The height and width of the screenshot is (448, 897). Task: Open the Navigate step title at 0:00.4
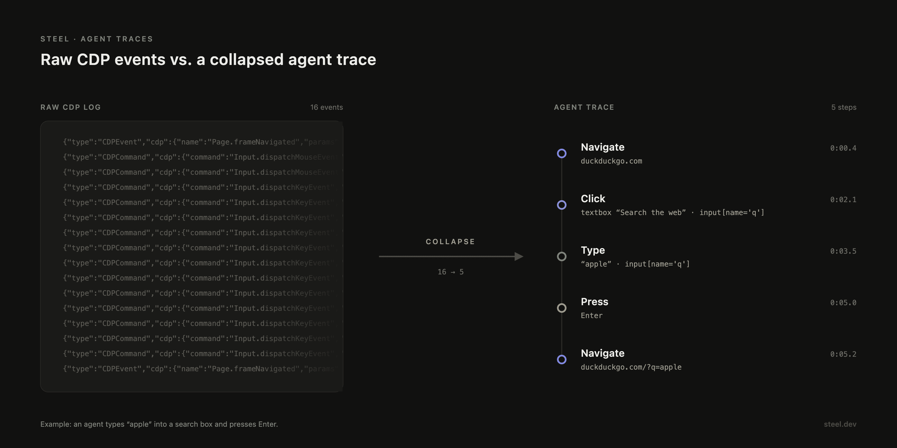pyautogui.click(x=602, y=148)
